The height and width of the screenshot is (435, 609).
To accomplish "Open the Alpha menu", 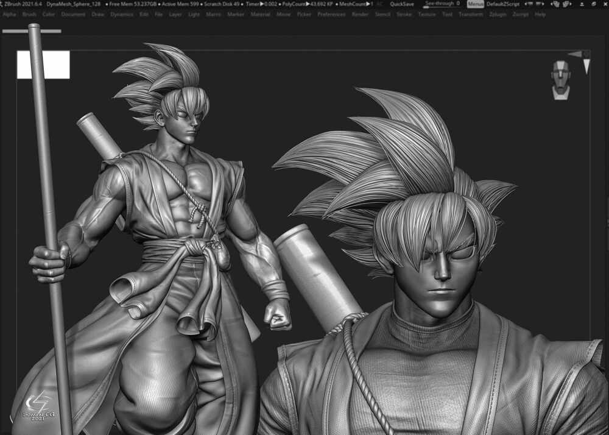I will [x=9, y=15].
